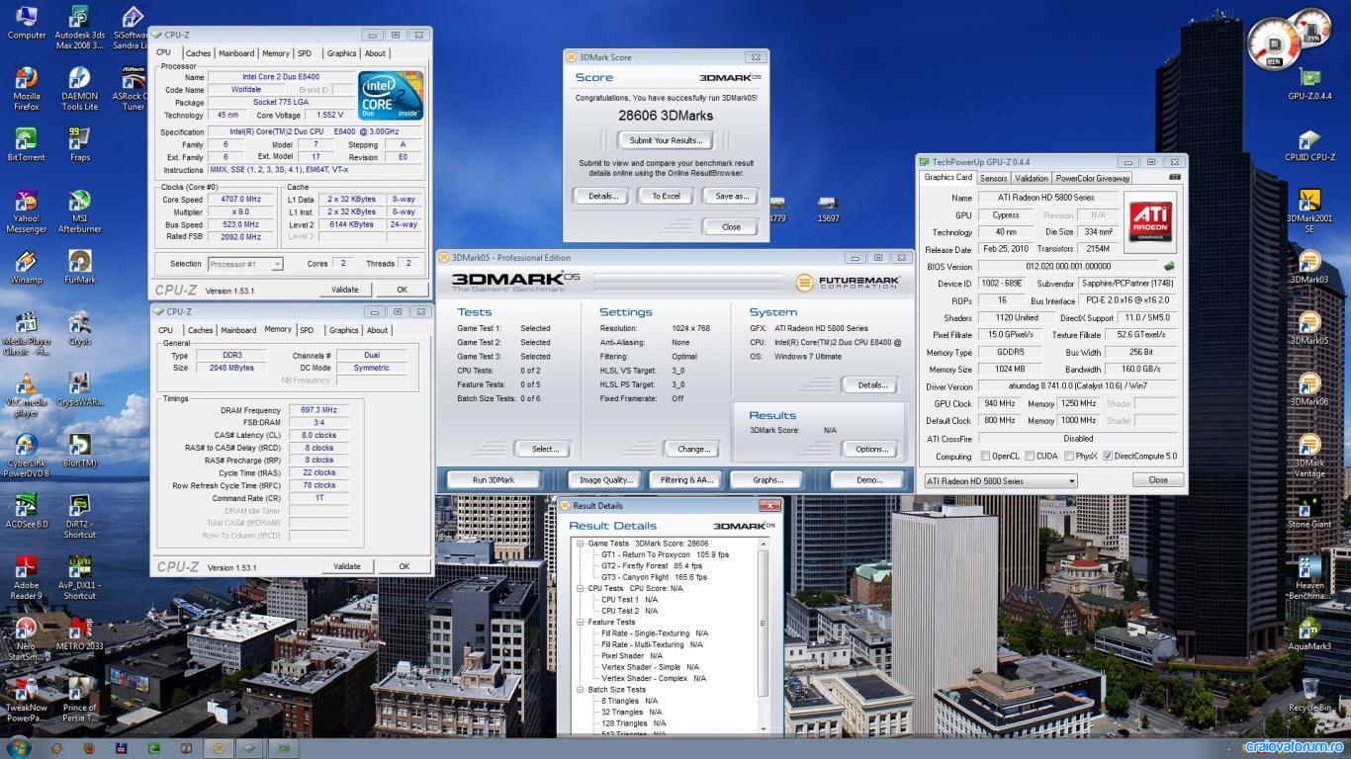
Task: Open the Mozilla Firefox desktop icon
Action: point(27,87)
